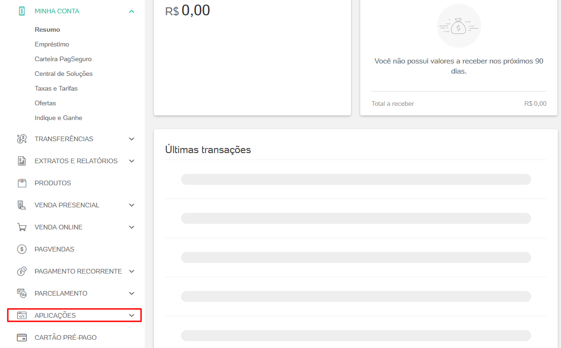The width and height of the screenshot is (561, 348).
Task: Click the Parcelamento 12x icon
Action: (22, 293)
